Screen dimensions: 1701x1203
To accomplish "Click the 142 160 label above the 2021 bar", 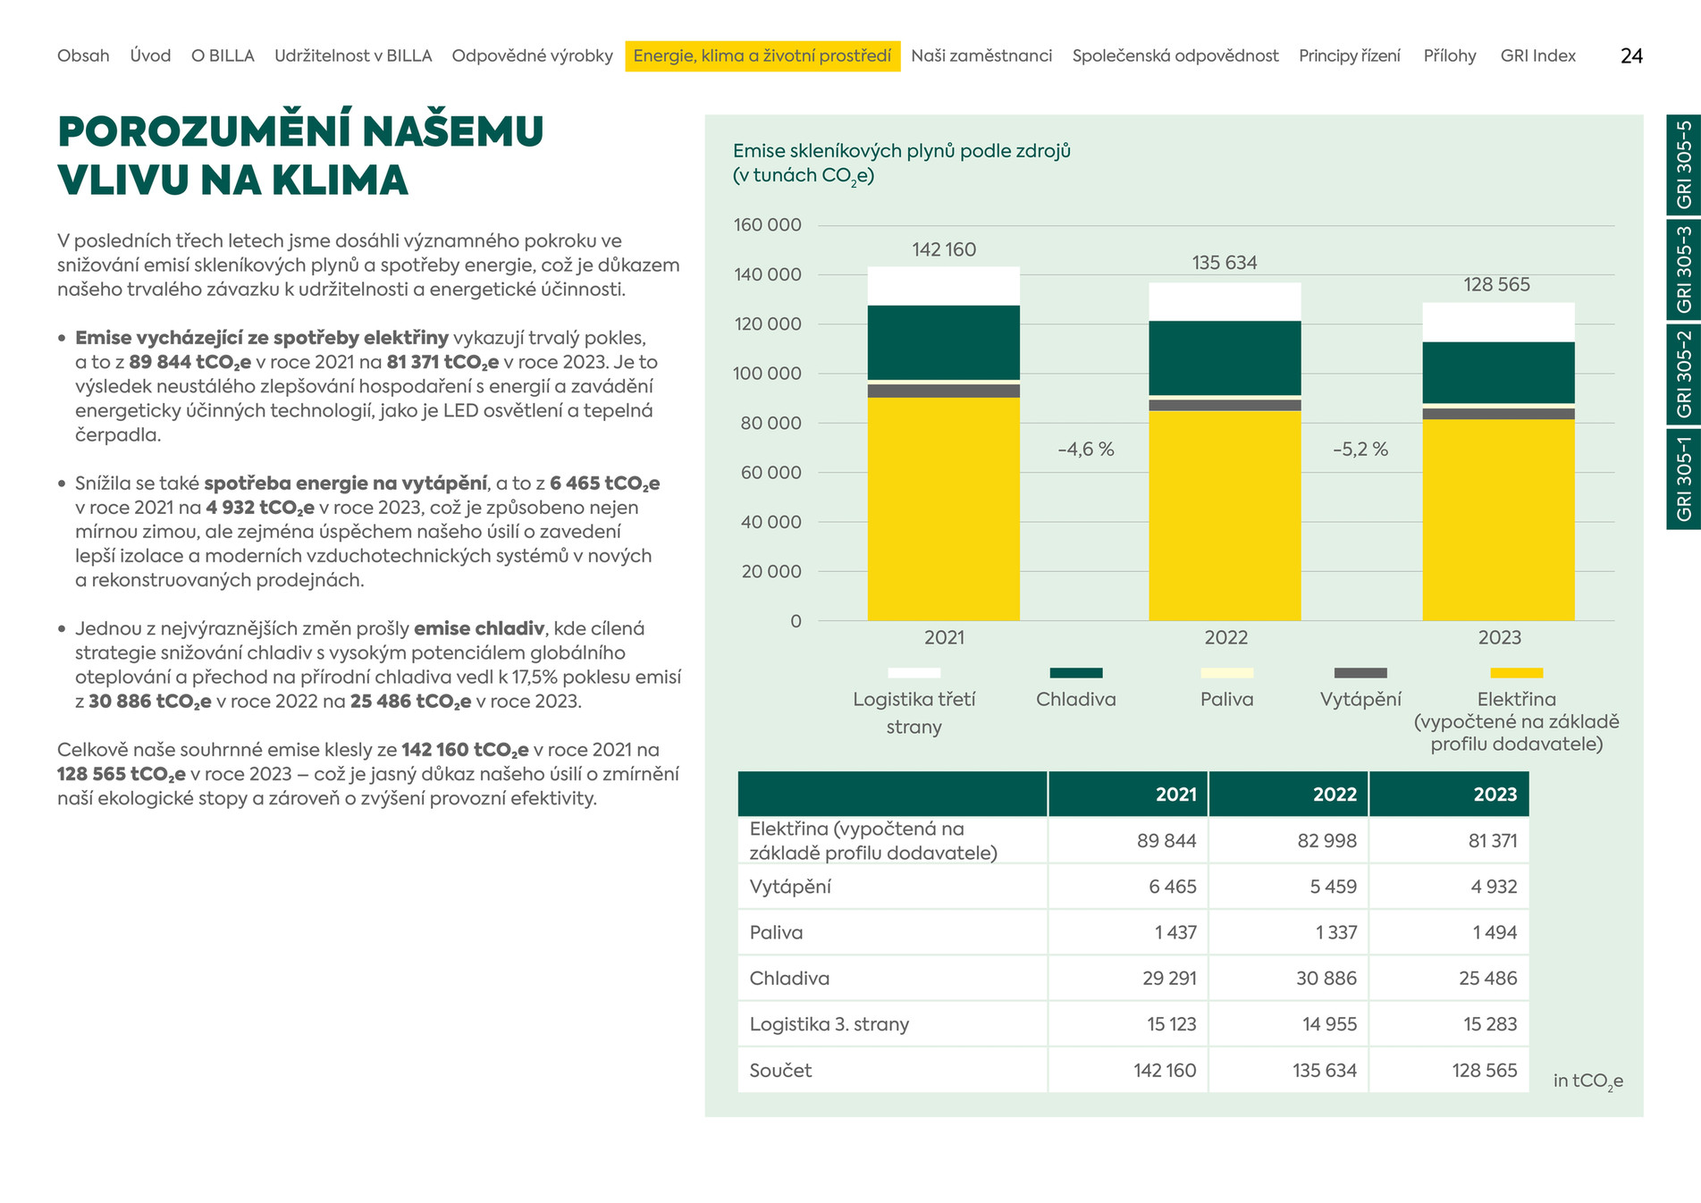I will click(944, 250).
